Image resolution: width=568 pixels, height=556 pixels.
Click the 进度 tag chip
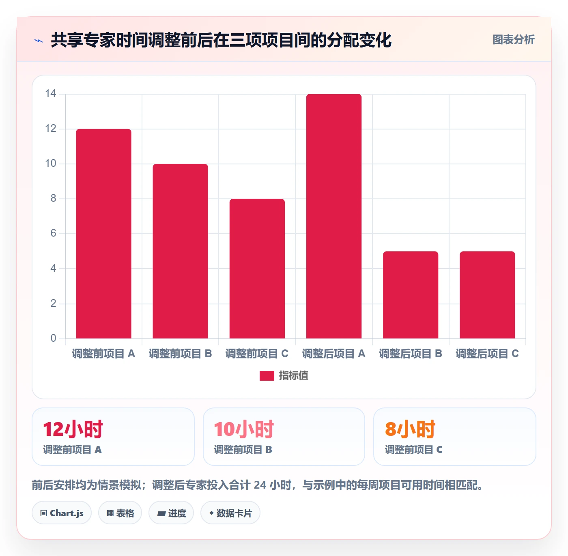(171, 513)
